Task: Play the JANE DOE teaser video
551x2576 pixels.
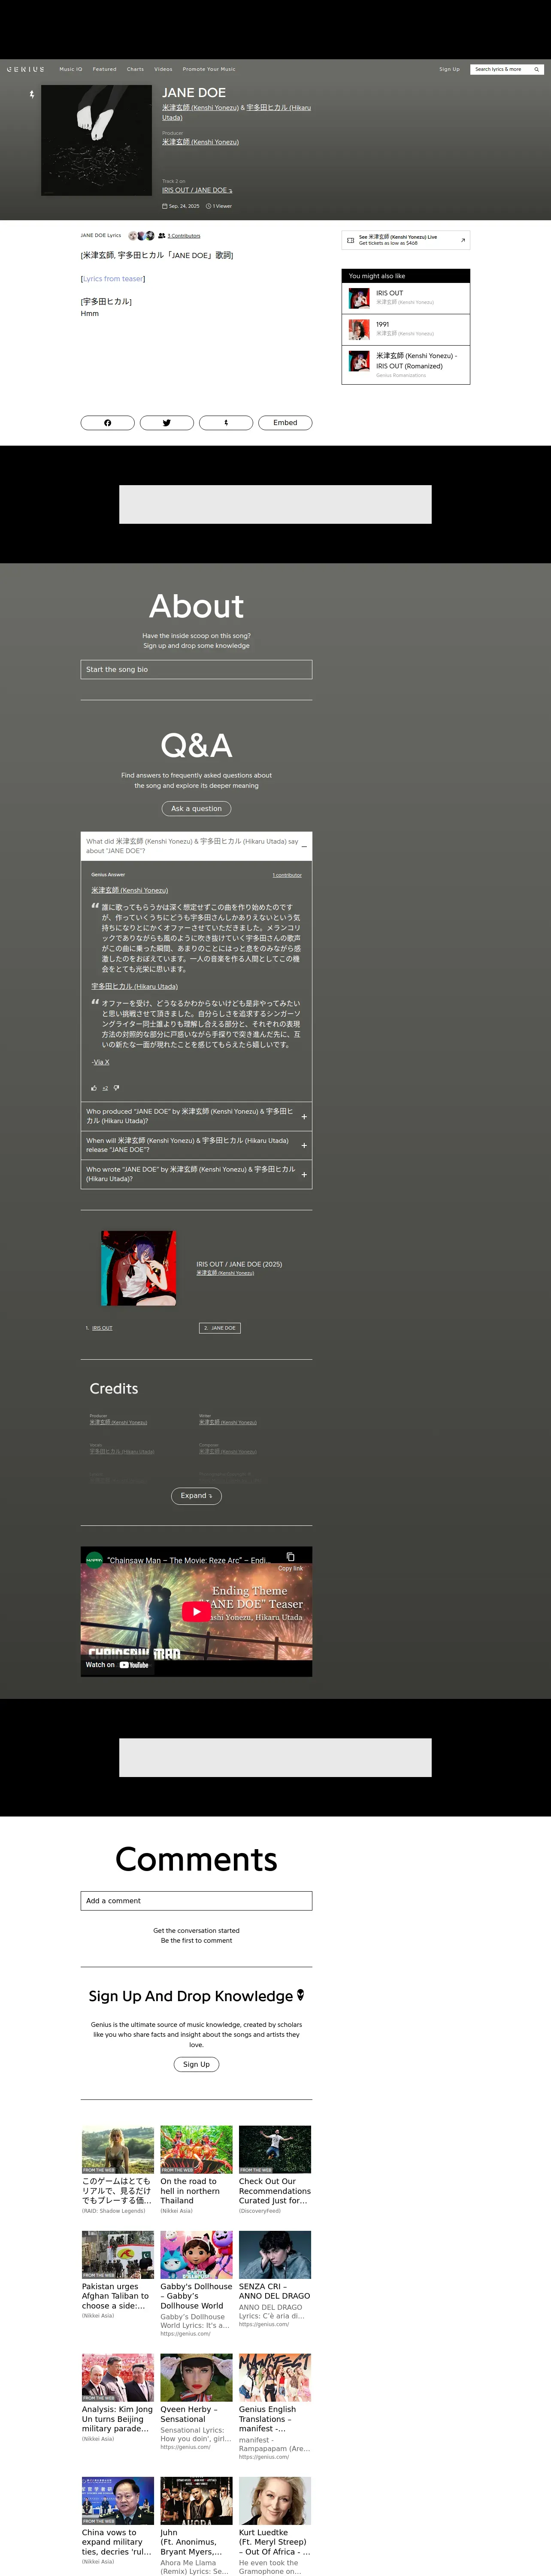Action: point(196,1611)
